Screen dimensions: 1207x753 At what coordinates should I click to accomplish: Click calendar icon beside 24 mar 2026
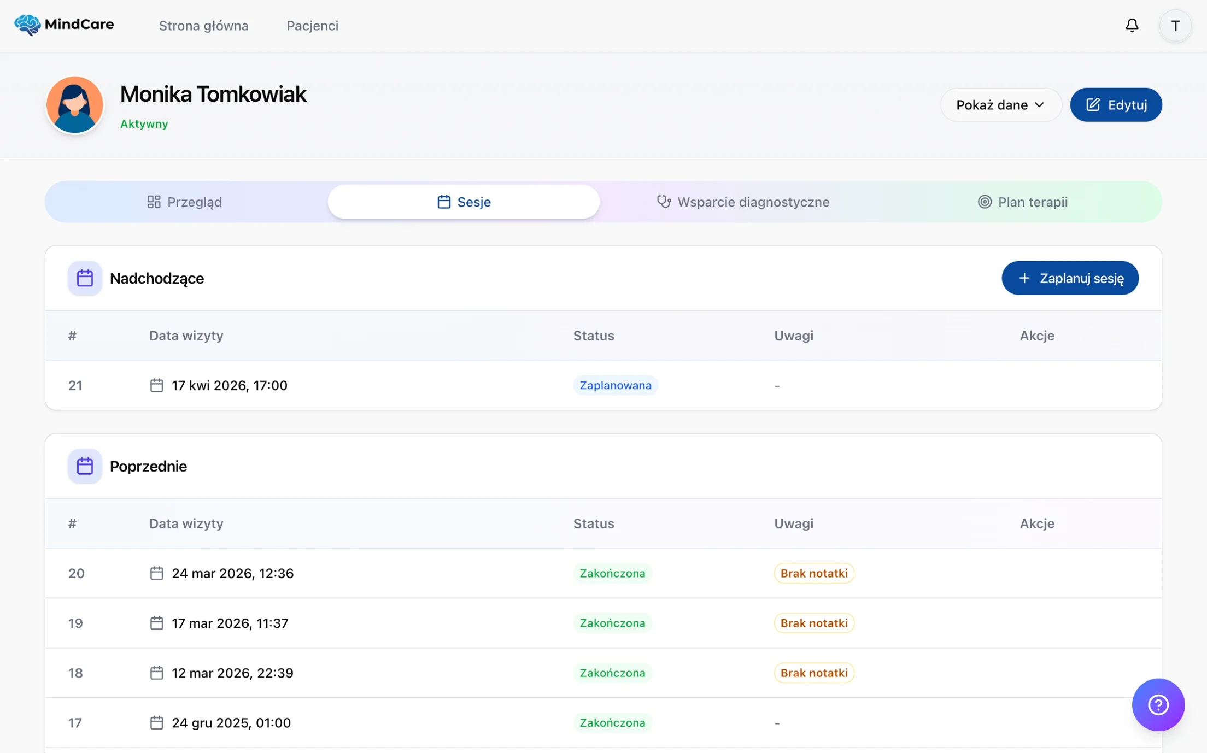156,573
